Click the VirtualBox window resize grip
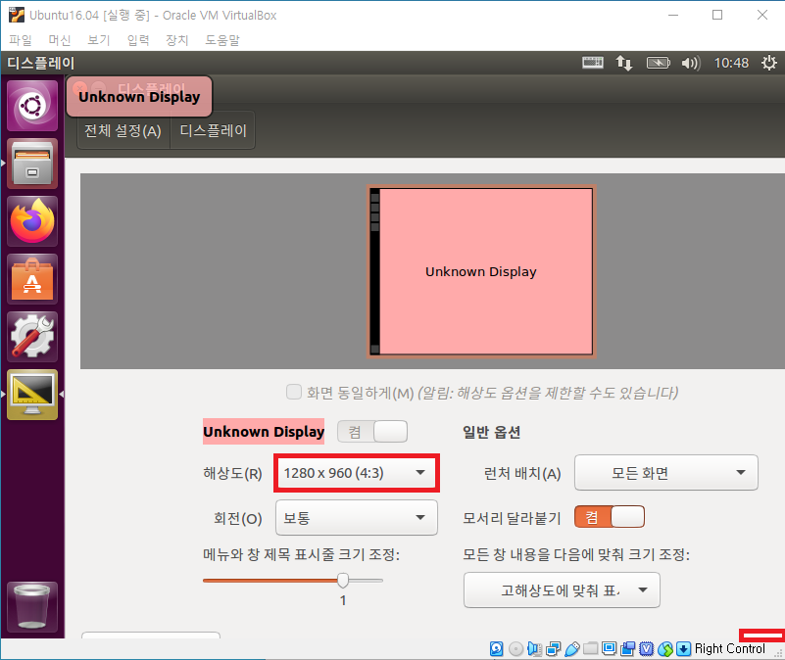The image size is (785, 660). pyautogui.click(x=778, y=653)
